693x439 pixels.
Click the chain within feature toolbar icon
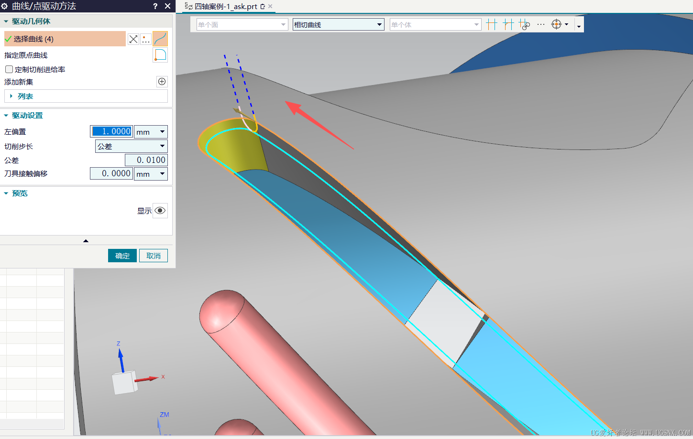(525, 24)
